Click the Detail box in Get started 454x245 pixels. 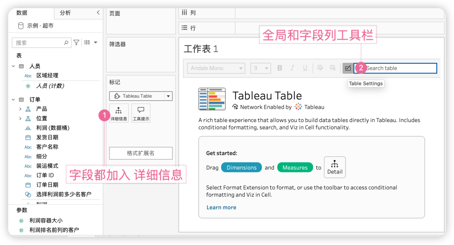335,167
